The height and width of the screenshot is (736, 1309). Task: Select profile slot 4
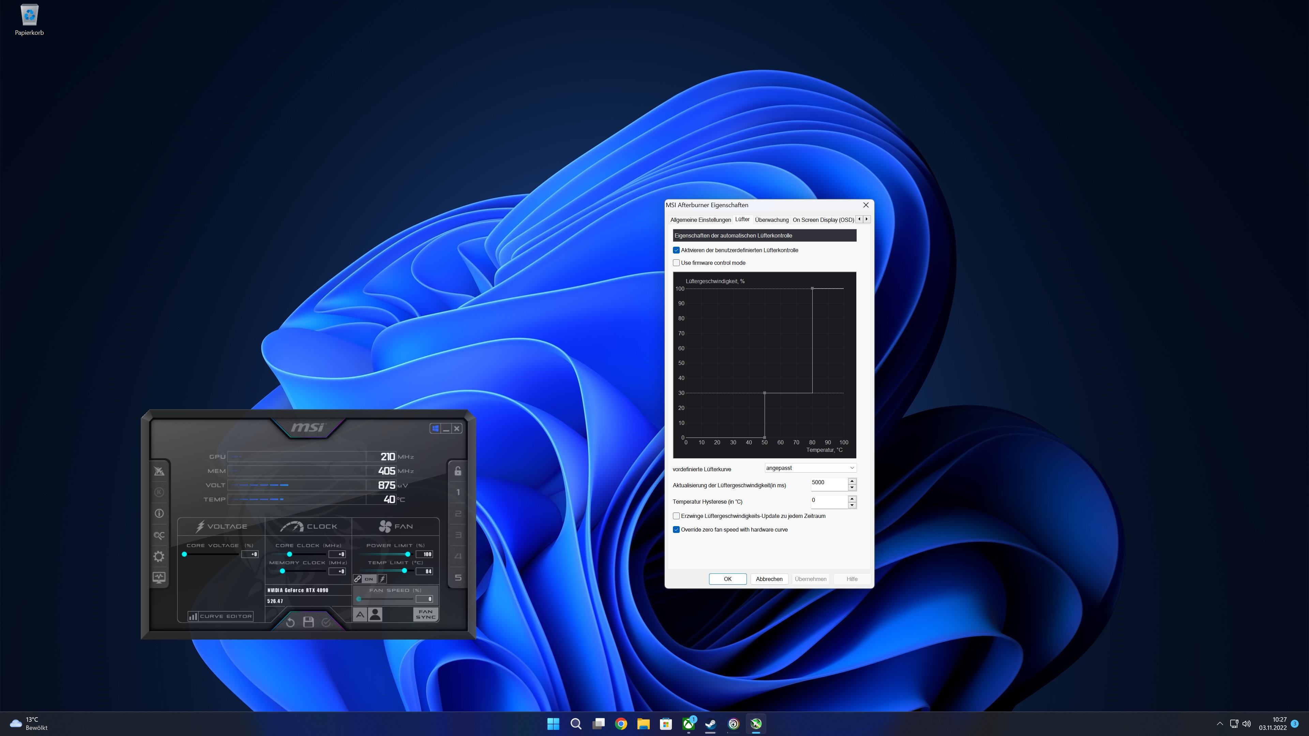[458, 556]
